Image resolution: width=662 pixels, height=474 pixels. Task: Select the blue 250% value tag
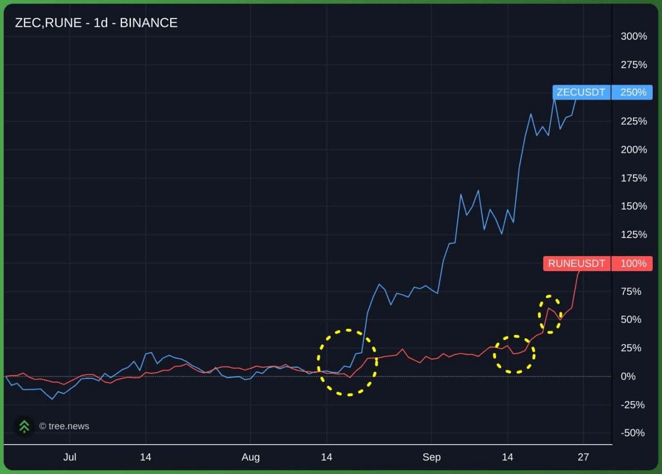click(633, 92)
